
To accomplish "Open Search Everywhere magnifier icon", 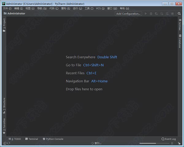I will [179, 13].
